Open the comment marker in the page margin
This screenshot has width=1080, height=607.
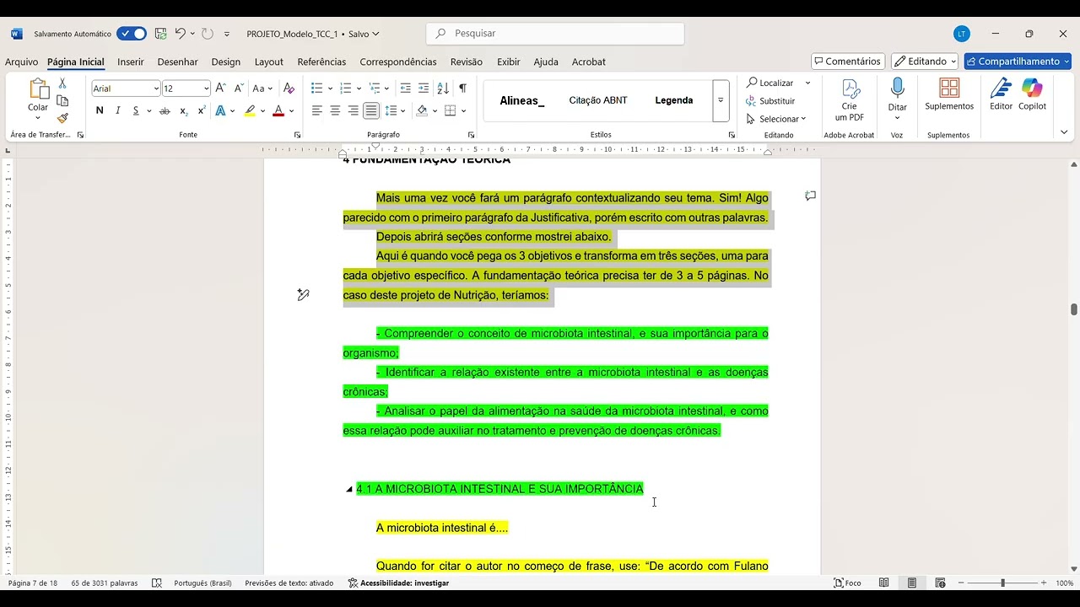click(x=810, y=196)
